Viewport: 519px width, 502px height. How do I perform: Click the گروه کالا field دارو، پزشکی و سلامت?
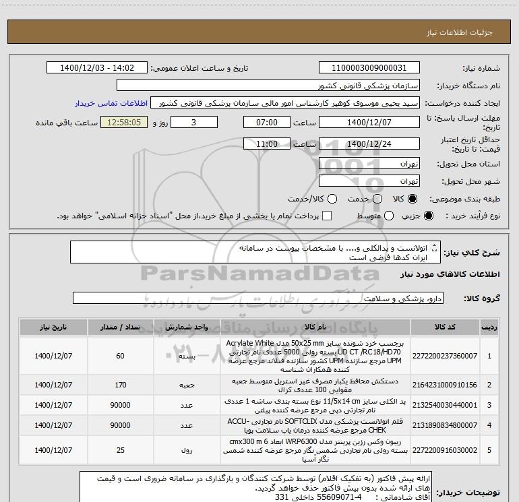258,298
